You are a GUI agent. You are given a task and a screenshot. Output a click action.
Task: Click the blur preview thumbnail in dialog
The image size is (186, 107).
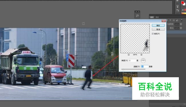(x=135, y=39)
